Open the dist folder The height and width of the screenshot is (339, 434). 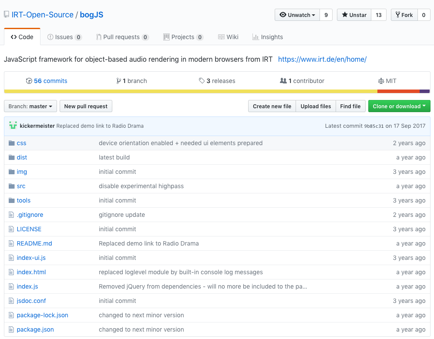[22, 157]
